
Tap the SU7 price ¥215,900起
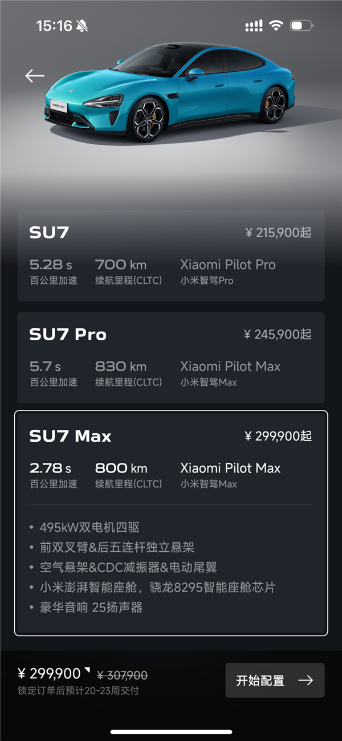point(278,233)
